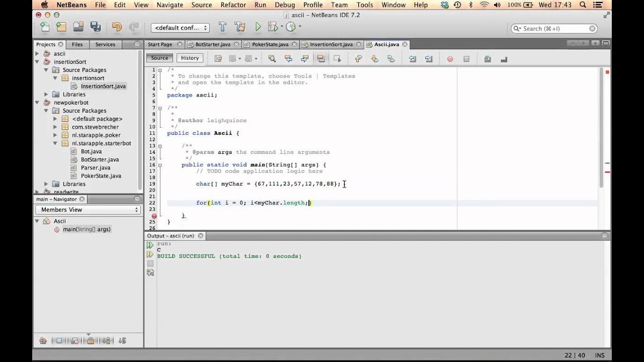Collapse the nl.starapple.starterbot package

[x=55, y=143]
